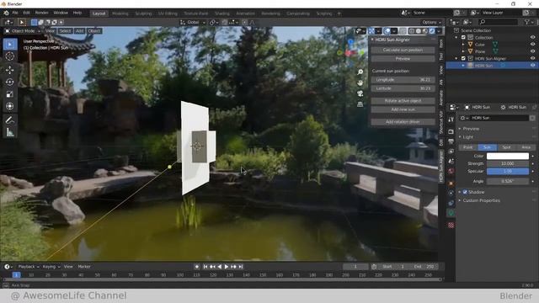Toggle visibility eye for Plane
Image resolution: width=539 pixels, height=303 pixels.
click(532, 51)
